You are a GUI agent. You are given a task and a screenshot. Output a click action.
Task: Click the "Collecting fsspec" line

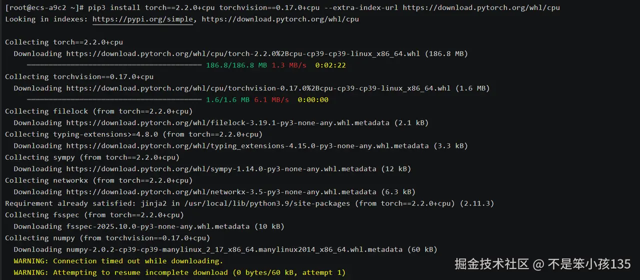point(94,214)
